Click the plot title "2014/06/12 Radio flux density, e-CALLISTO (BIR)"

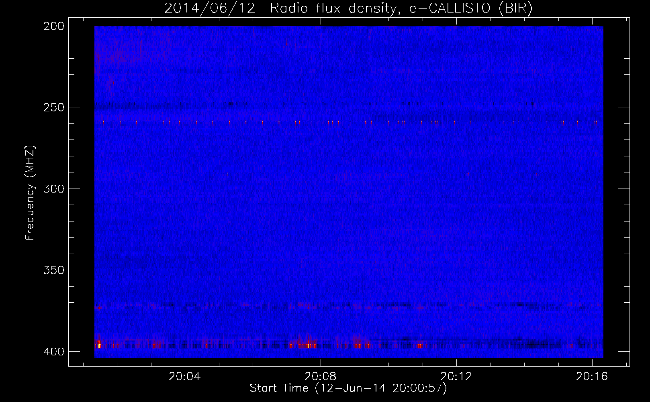(x=348, y=8)
